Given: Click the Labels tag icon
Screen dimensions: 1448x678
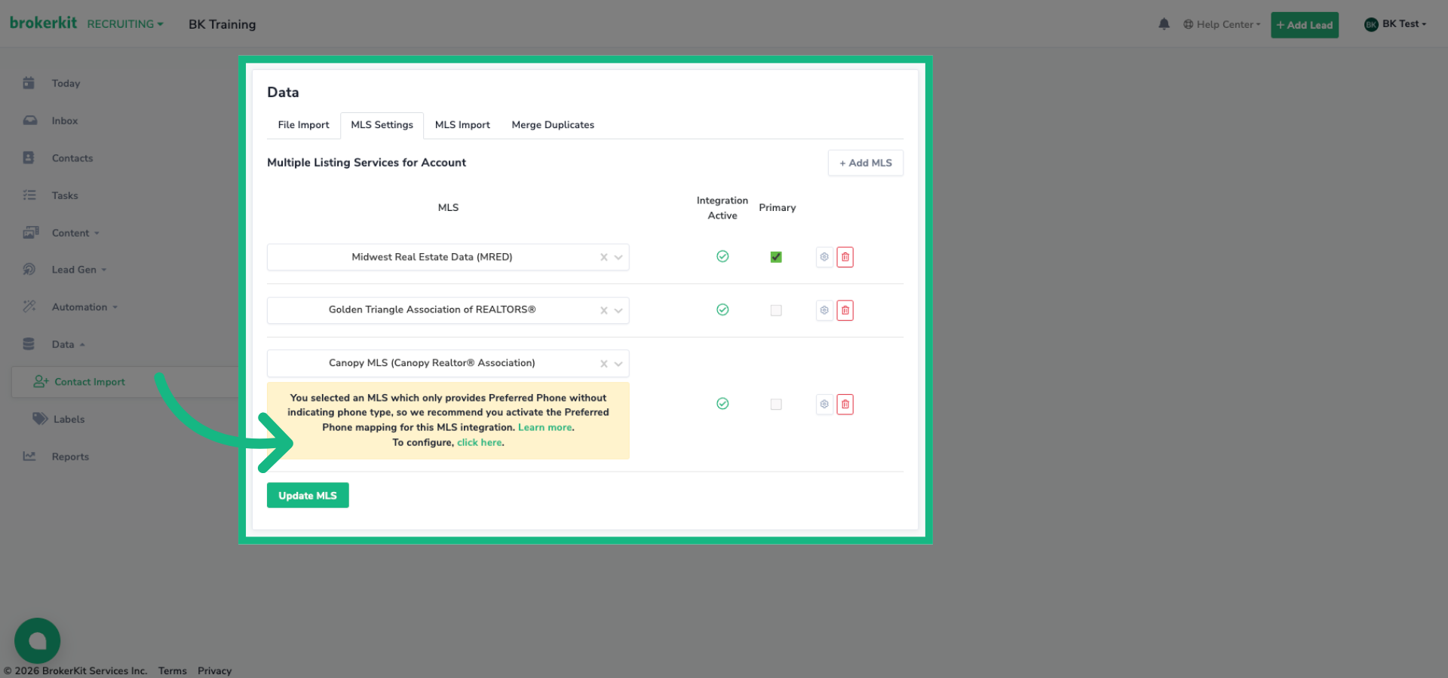Looking at the screenshot, I should pyautogui.click(x=40, y=419).
